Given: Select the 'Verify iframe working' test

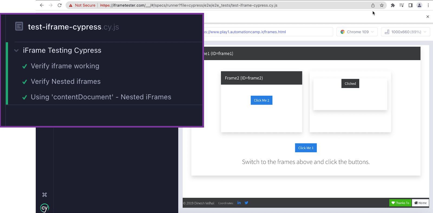Looking at the screenshot, I should (x=65, y=66).
